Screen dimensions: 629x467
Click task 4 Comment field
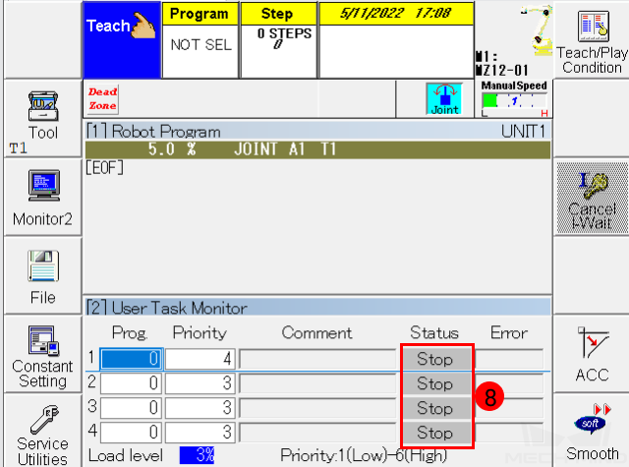(317, 432)
